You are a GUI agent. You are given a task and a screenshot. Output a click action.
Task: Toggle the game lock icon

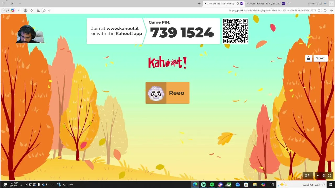309,58
